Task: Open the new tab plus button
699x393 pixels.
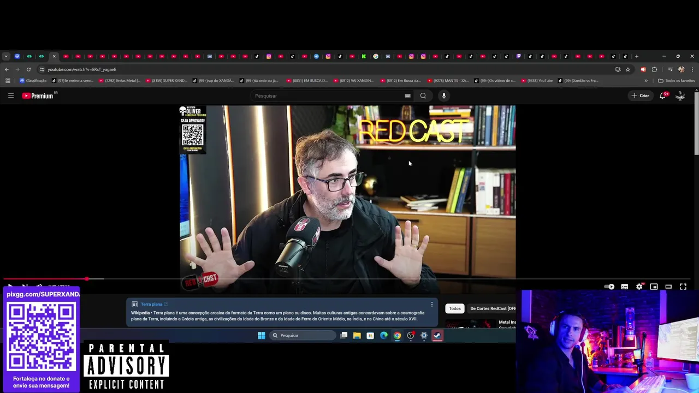Action: tap(636, 56)
